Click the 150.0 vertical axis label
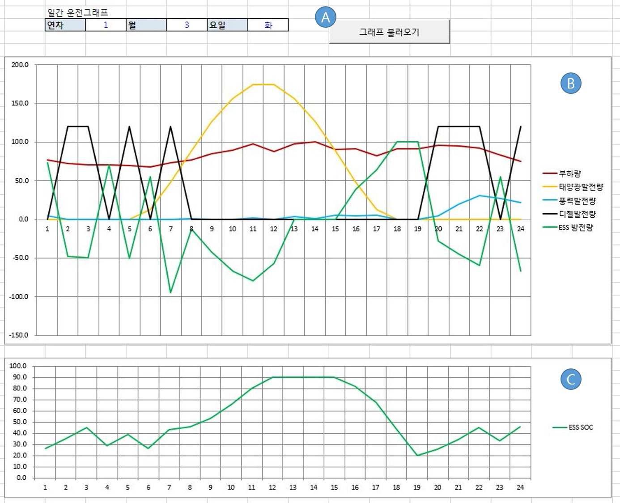The height and width of the screenshot is (503, 620). pyautogui.click(x=20, y=103)
